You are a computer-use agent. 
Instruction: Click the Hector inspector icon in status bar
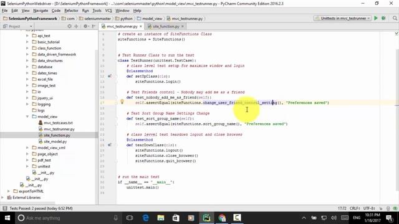[x=388, y=208]
